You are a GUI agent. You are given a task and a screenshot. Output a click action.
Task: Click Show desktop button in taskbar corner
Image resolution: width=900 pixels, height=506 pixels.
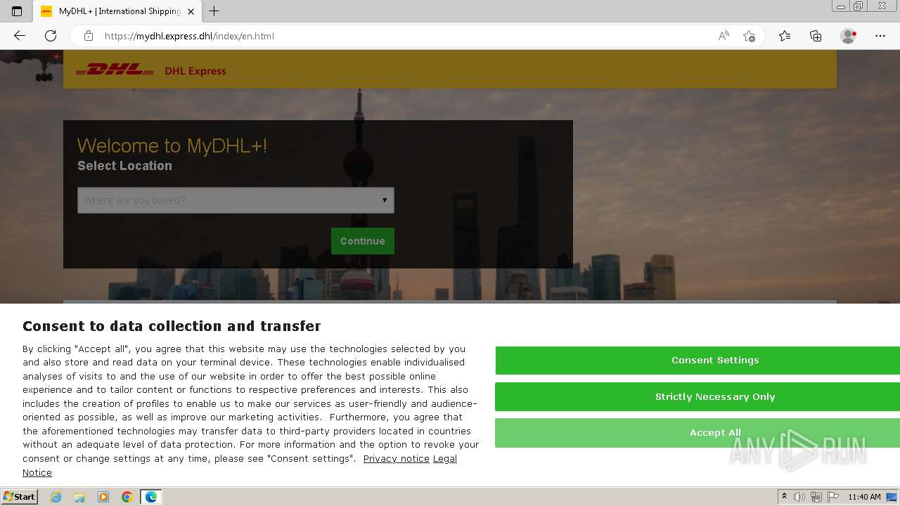click(x=892, y=497)
